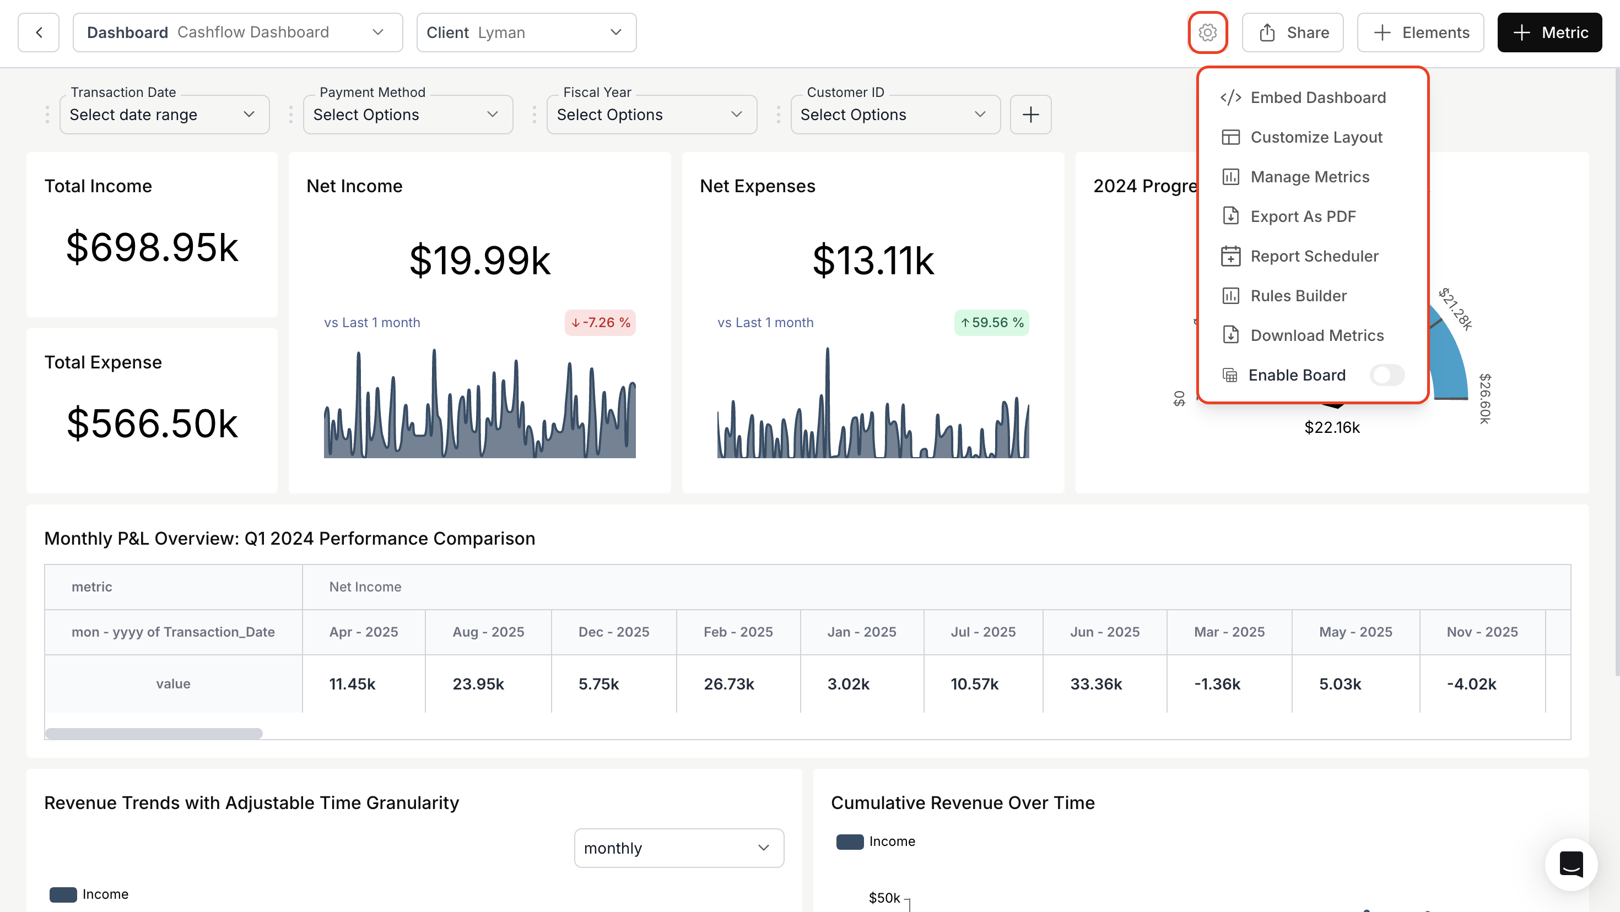This screenshot has height=912, width=1620.
Task: Click the Export As PDF file icon
Action: pyautogui.click(x=1230, y=216)
